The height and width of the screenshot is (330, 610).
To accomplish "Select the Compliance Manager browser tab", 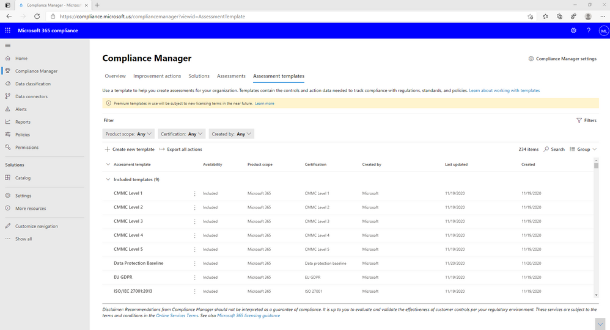I will coord(54,5).
